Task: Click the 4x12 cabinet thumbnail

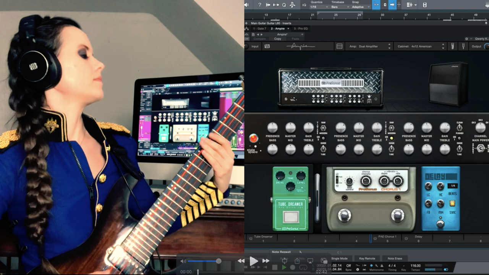Action: click(448, 84)
